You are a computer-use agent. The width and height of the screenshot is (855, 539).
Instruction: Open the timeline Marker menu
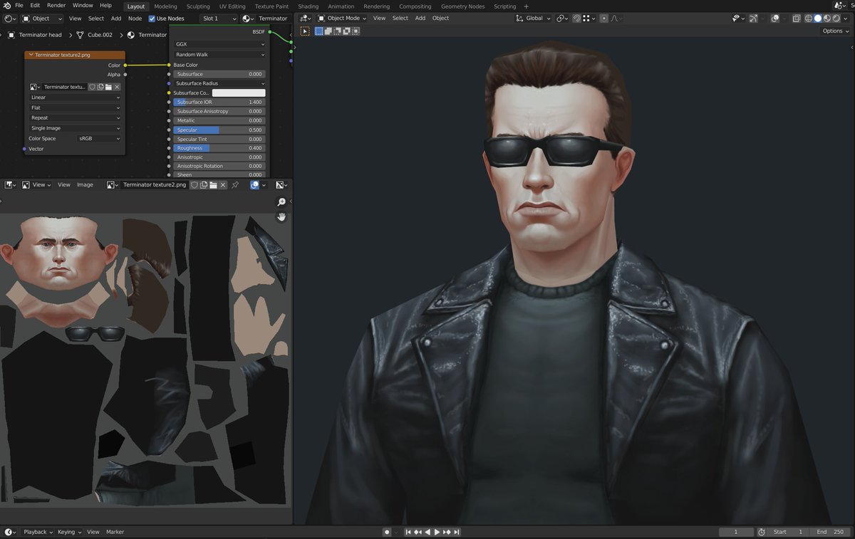(x=115, y=532)
